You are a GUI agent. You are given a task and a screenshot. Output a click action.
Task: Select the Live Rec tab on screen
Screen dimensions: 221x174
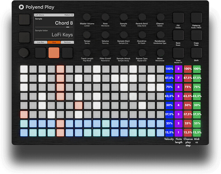pos(40,42)
